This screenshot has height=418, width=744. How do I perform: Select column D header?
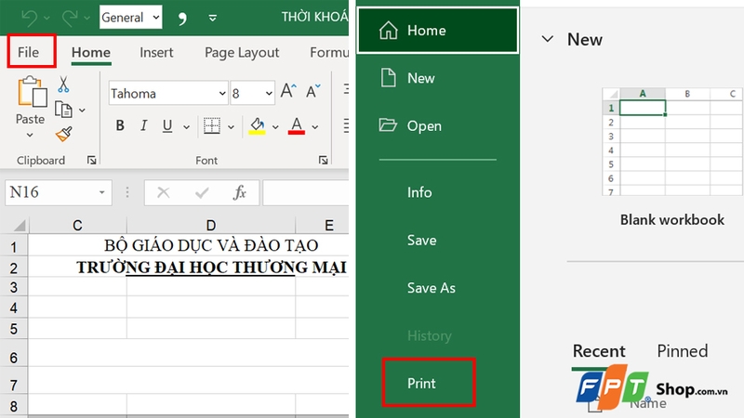coord(211,225)
